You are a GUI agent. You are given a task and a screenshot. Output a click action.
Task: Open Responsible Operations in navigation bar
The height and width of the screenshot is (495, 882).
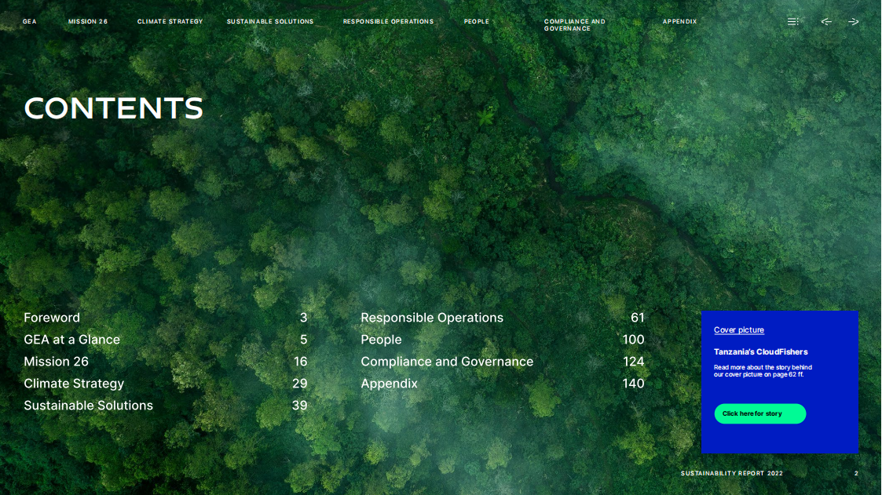(388, 22)
